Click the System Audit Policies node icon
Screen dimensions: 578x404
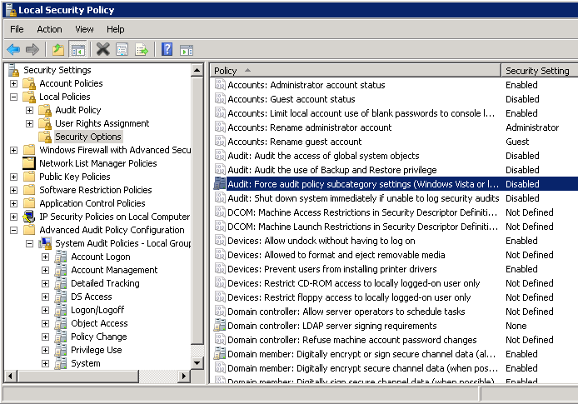point(45,243)
